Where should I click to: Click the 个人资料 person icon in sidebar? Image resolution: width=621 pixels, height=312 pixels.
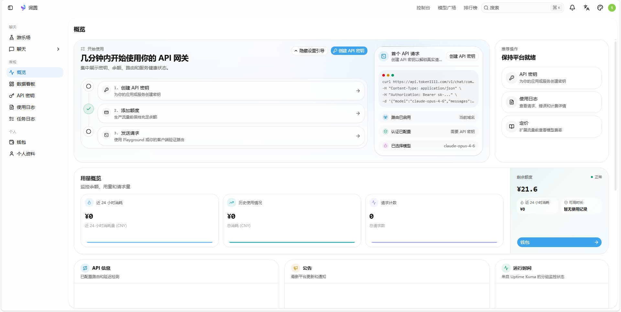click(12, 154)
